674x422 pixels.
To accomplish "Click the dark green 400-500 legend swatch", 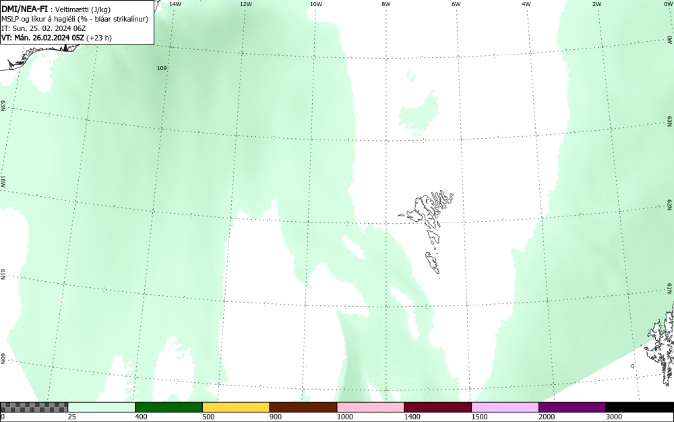I will click(x=168, y=407).
